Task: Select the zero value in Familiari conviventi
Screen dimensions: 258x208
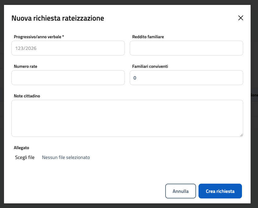Action: (x=135, y=78)
